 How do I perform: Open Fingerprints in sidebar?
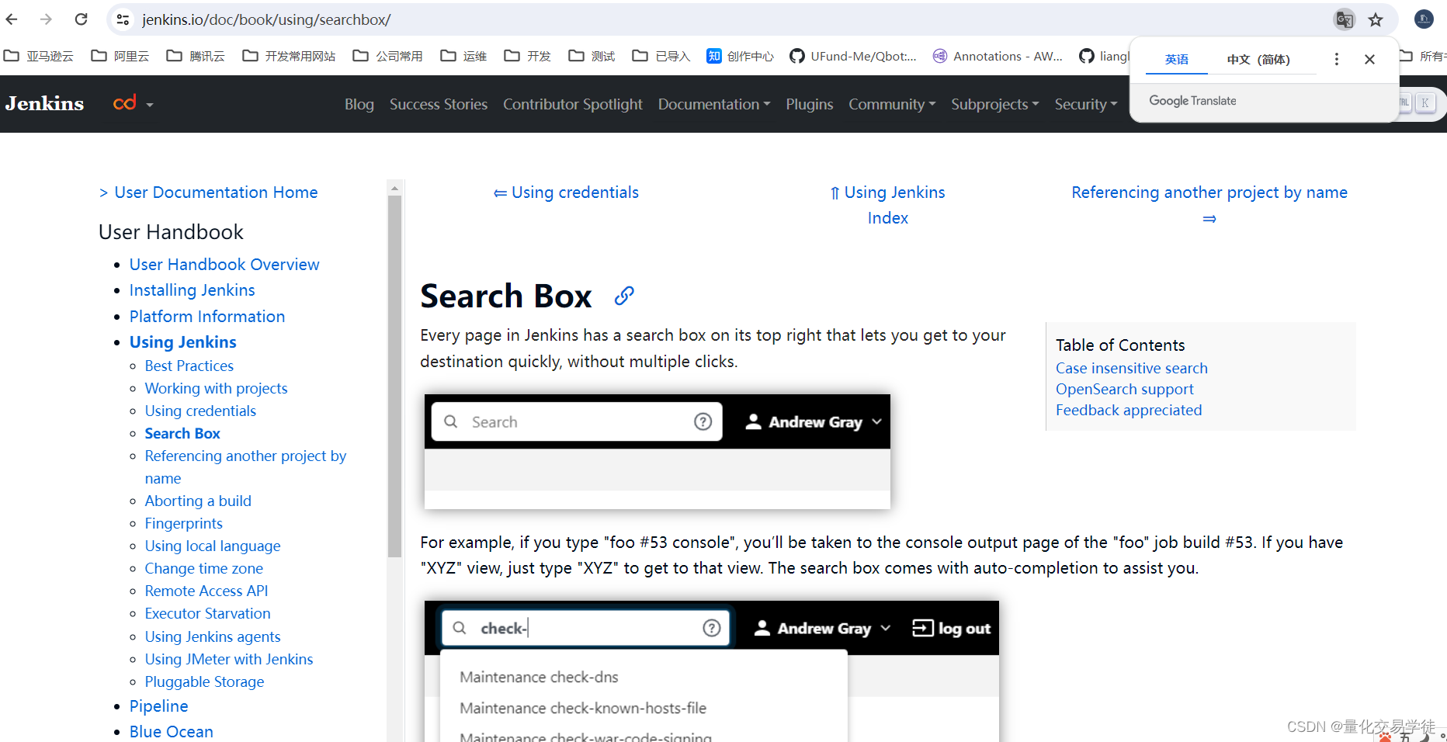[x=184, y=523]
